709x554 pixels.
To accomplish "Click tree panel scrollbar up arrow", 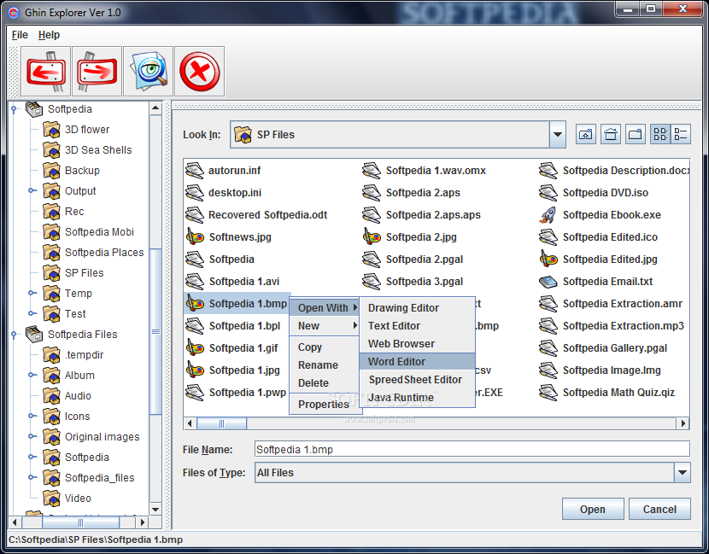I will (155, 108).
